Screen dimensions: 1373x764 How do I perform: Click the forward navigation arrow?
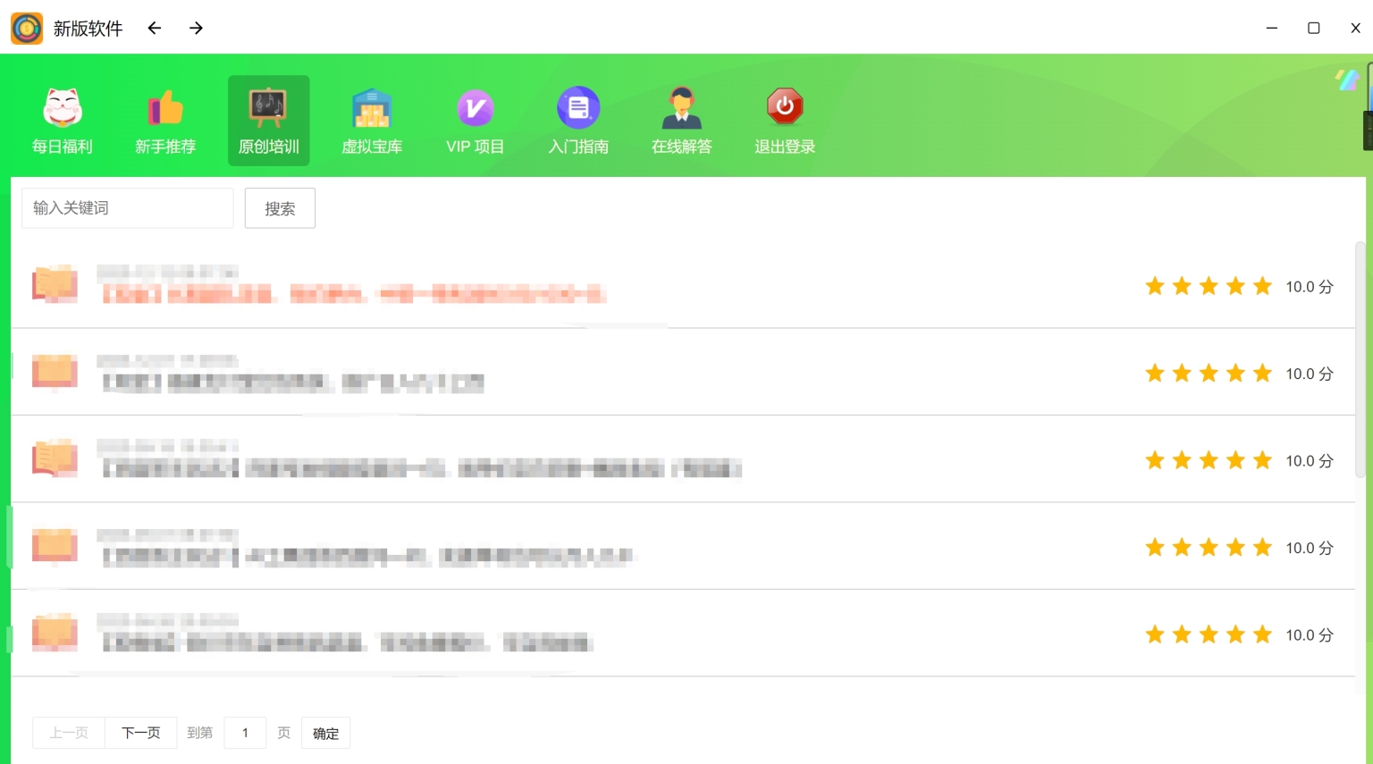pyautogui.click(x=195, y=28)
